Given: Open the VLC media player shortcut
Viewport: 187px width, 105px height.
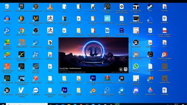Looking at the screenshot, I should [x=50, y=6].
